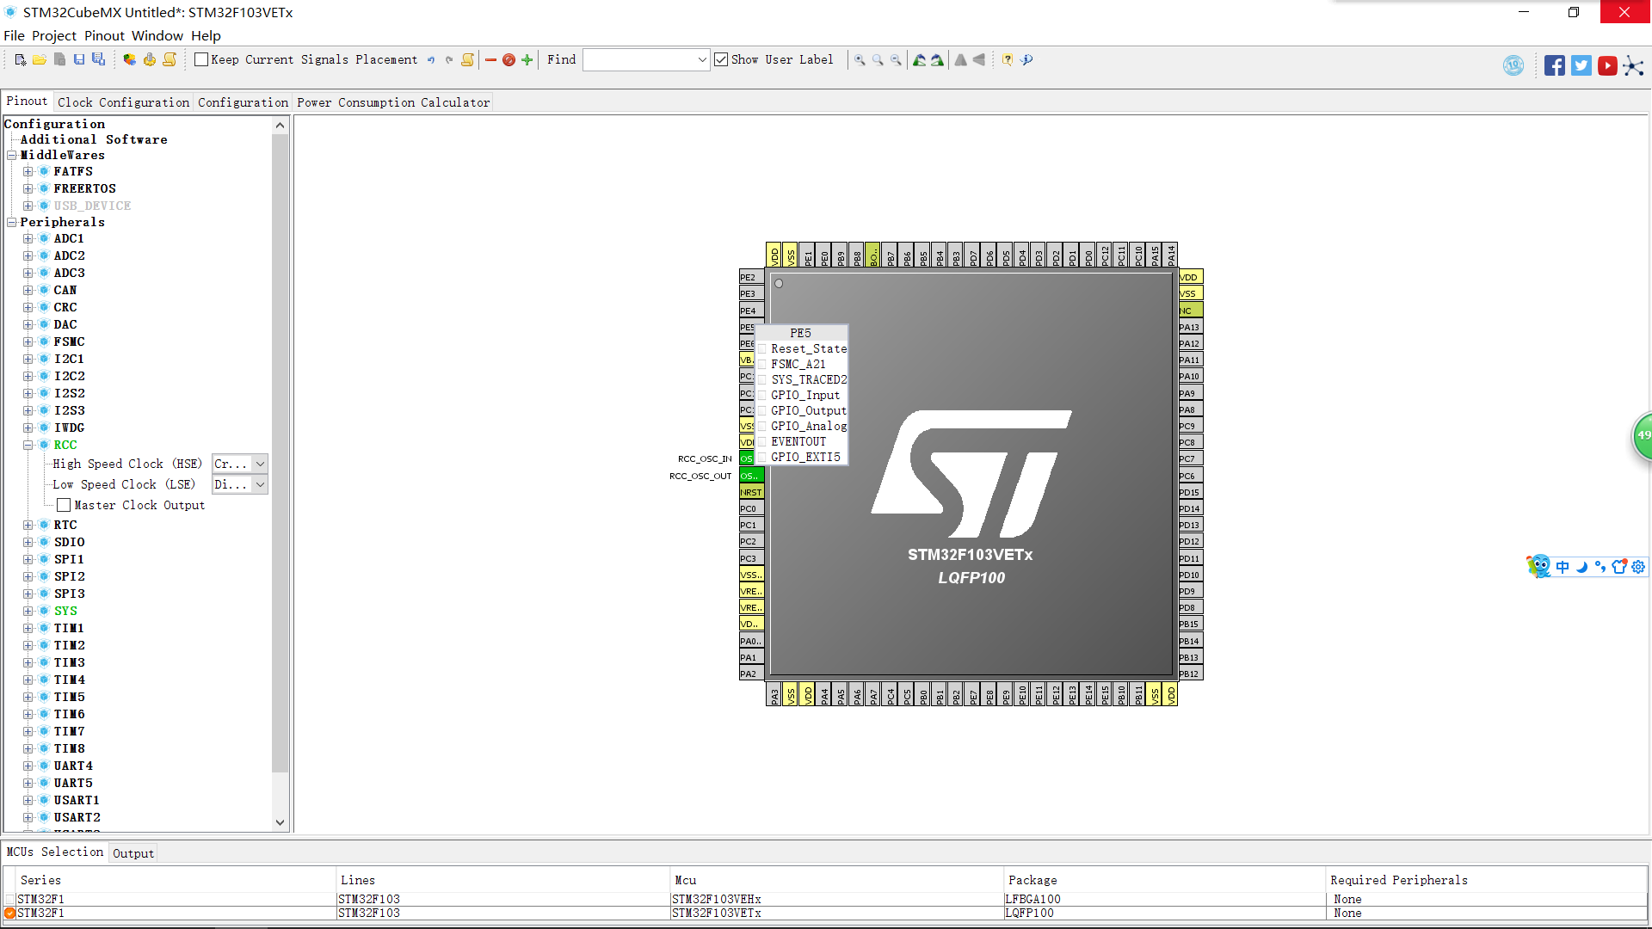Open the Facebook link icon

(1554, 65)
